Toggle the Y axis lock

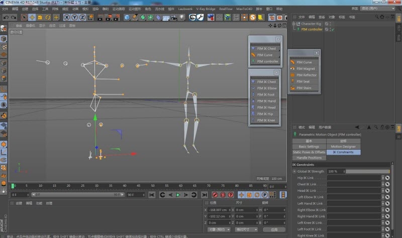click(x=74, y=17)
